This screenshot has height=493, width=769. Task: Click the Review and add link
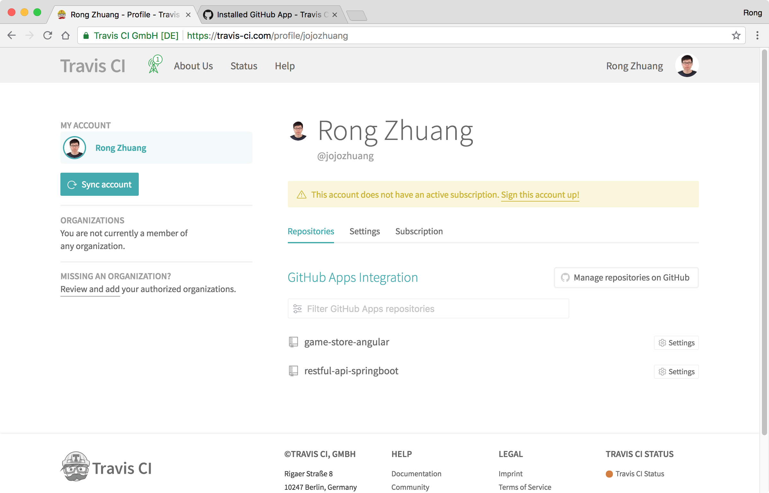[90, 289]
